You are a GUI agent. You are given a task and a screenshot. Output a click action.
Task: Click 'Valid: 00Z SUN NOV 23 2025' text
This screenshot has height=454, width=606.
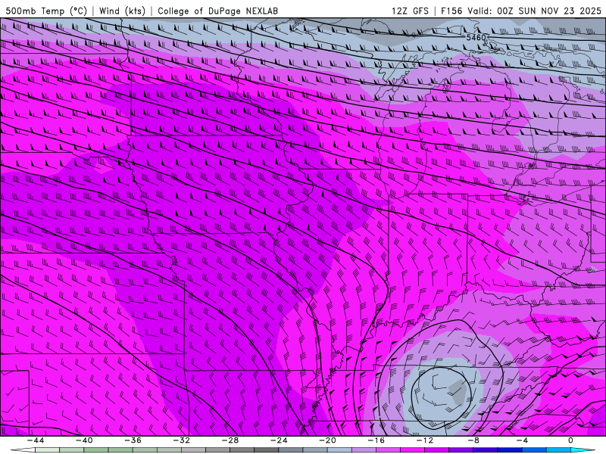tap(535, 11)
